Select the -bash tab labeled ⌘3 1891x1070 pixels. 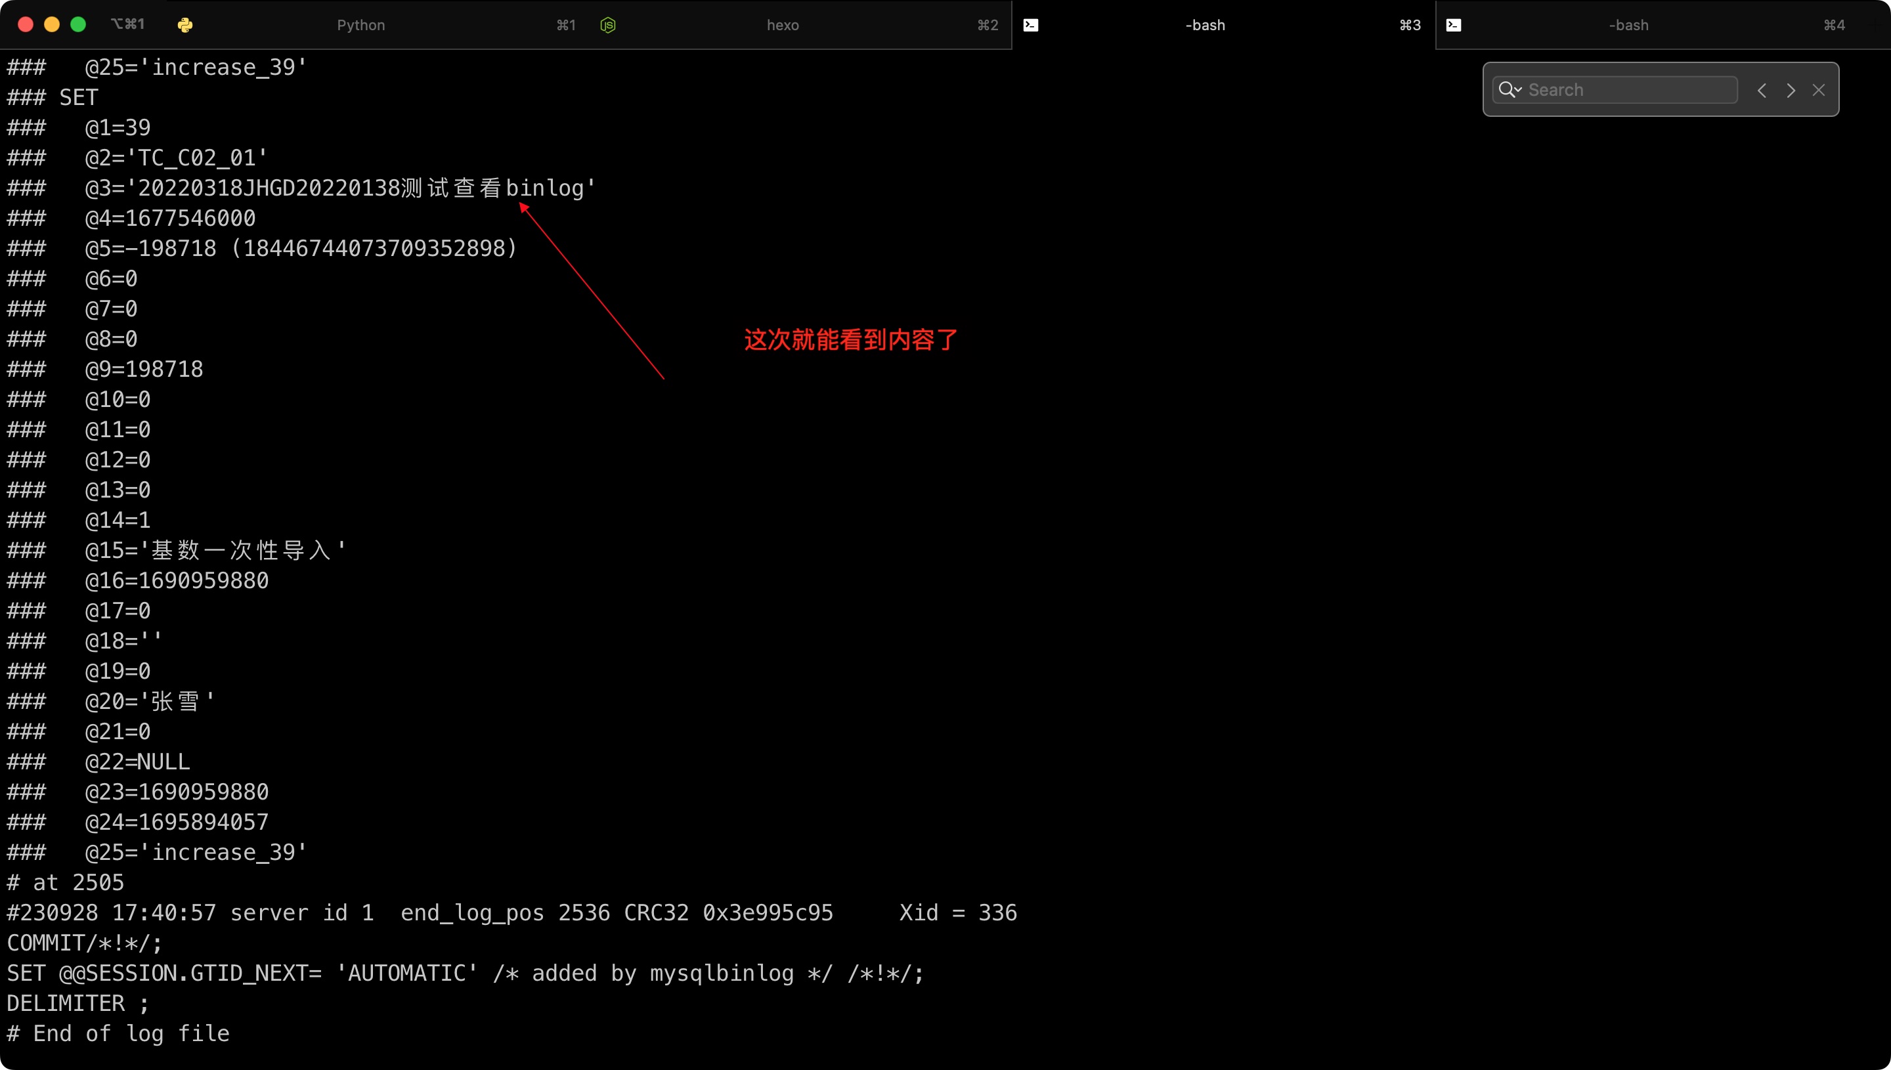[x=1206, y=25]
